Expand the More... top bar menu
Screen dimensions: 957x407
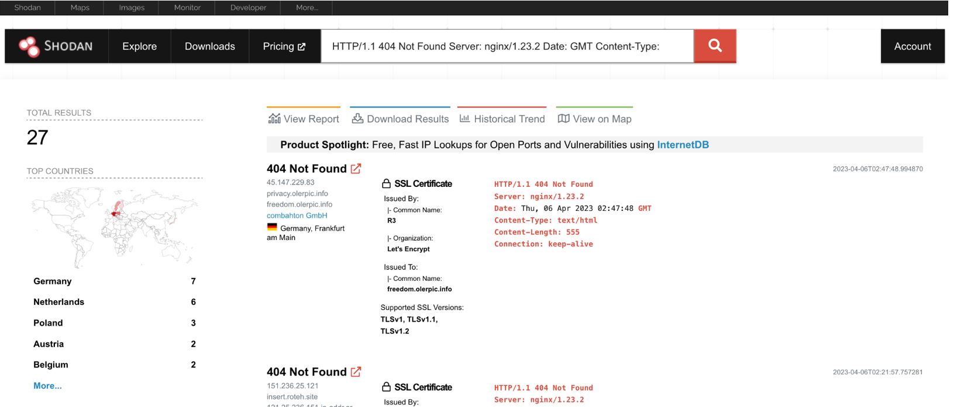307,8
